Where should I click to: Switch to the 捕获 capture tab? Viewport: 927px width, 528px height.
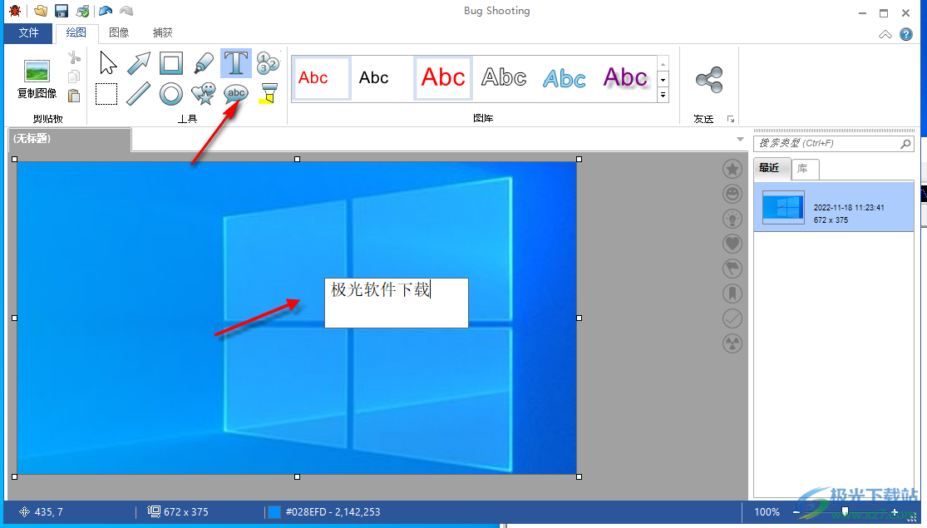(x=163, y=33)
